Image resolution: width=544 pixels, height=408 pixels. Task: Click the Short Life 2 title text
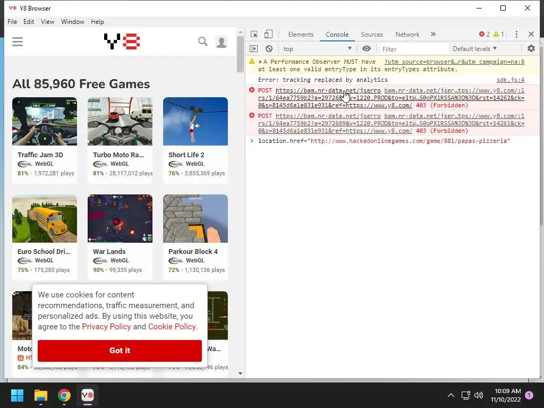coord(186,155)
